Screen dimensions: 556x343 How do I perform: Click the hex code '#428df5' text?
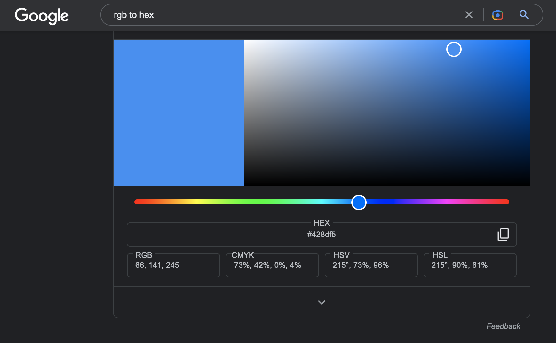click(322, 234)
